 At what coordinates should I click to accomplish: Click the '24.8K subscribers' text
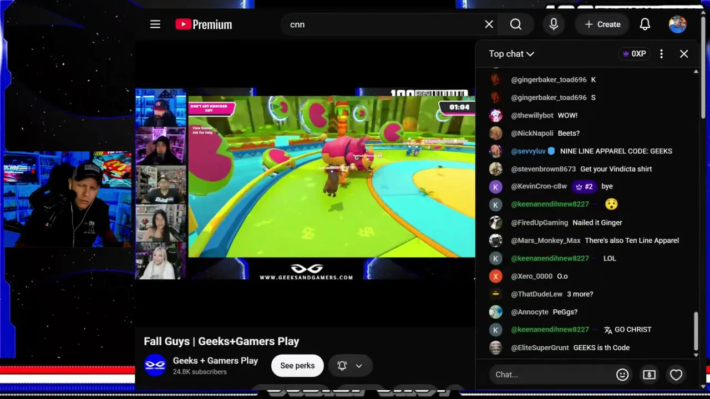tap(200, 372)
